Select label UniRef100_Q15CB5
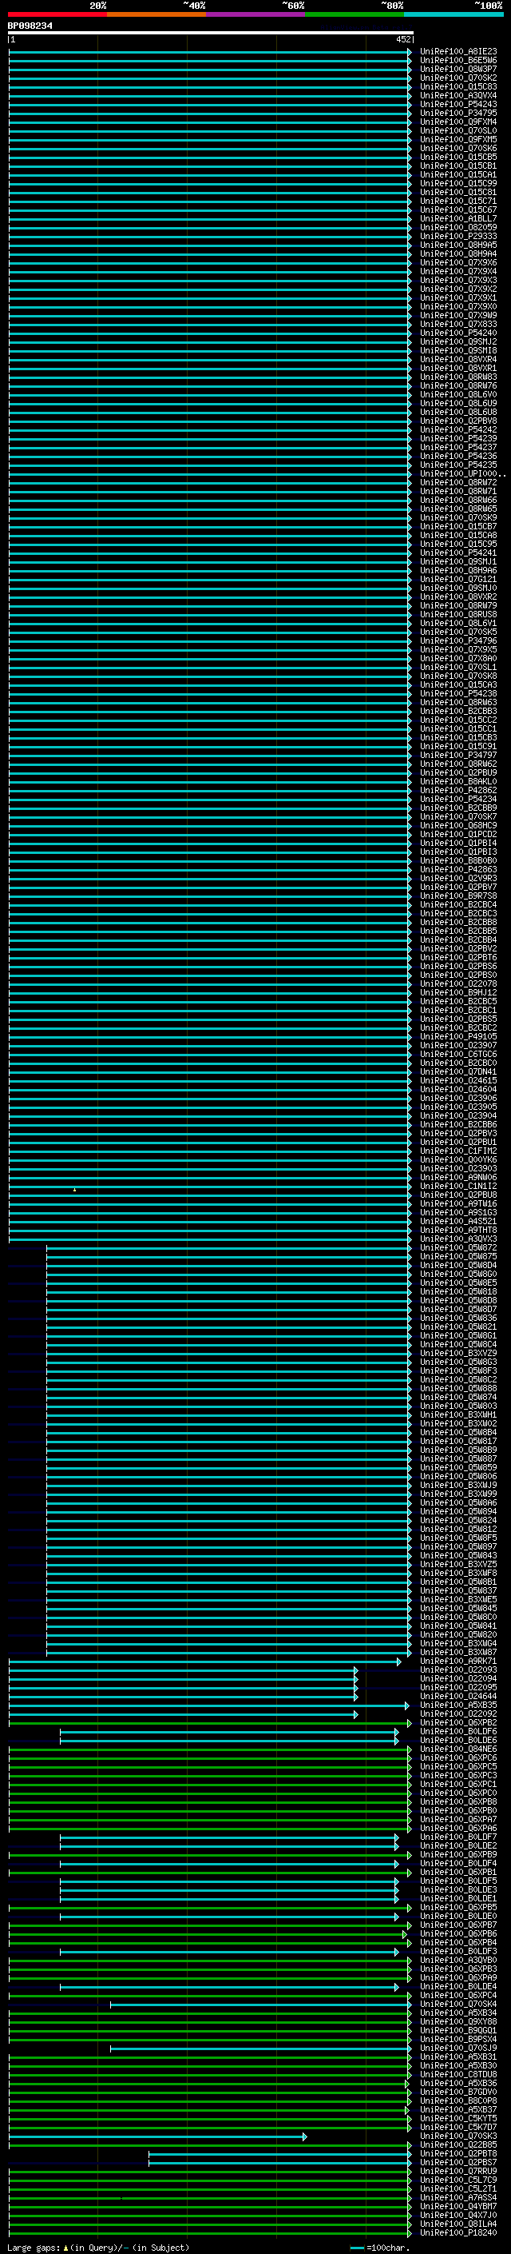Image resolution: width=511 pixels, height=2254 pixels. [x=458, y=158]
